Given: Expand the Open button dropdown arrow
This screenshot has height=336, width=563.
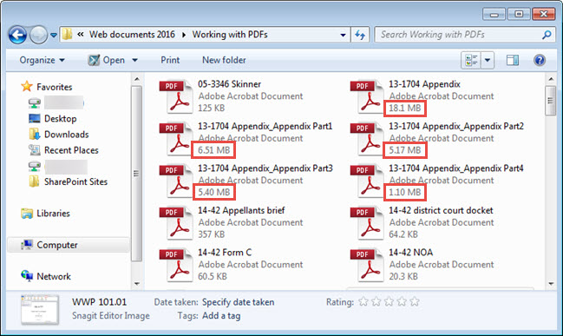Looking at the screenshot, I should [135, 60].
